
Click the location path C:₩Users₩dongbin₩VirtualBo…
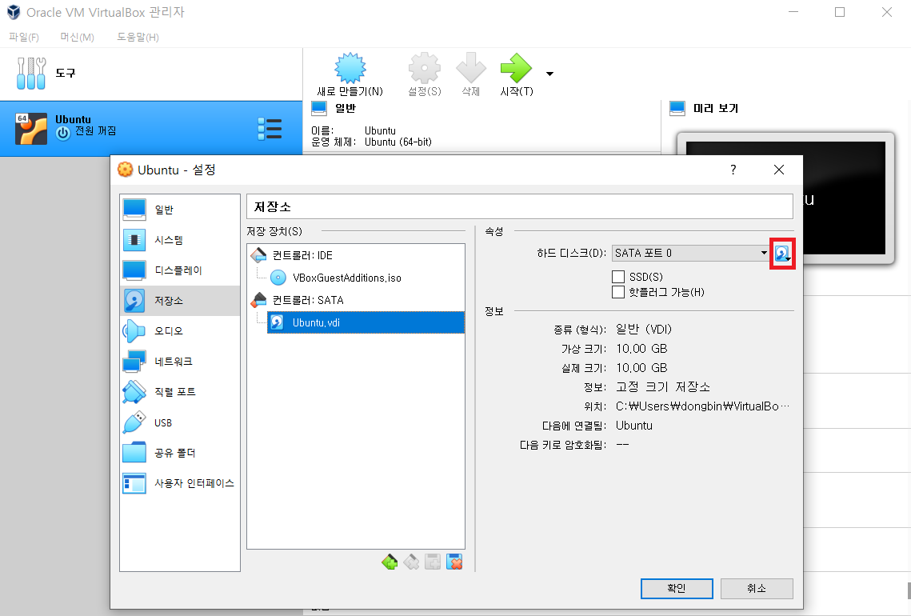(703, 406)
